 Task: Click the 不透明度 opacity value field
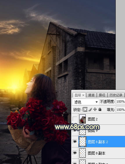click(x=120, y=101)
